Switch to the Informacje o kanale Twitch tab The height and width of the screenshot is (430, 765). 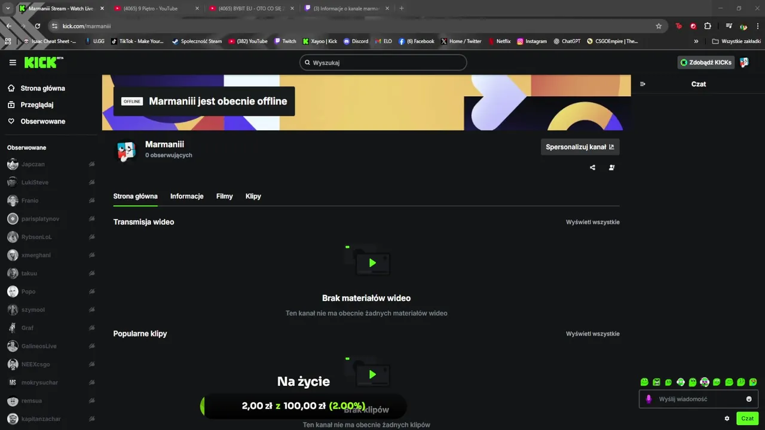(x=347, y=8)
